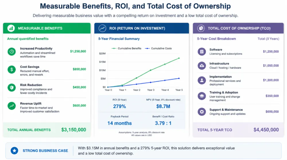Click the $1,050,000 Infrastructure cost value
This screenshot has width=287, height=160.
(x=271, y=66)
